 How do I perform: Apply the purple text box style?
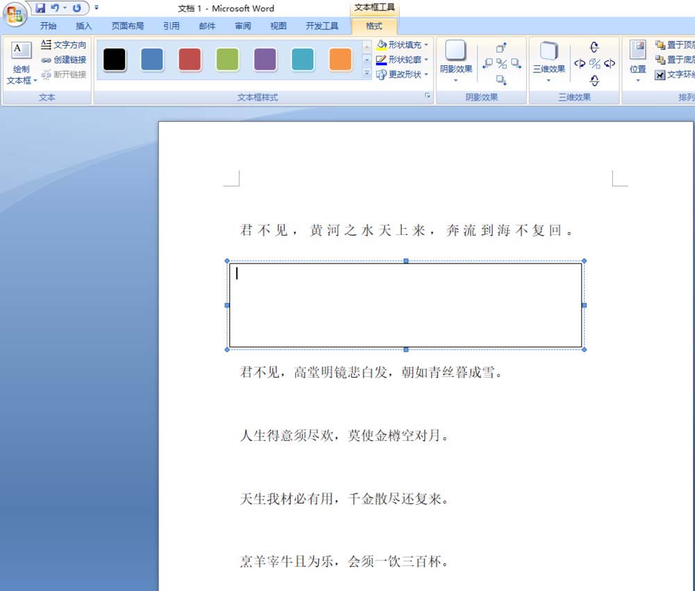(265, 59)
